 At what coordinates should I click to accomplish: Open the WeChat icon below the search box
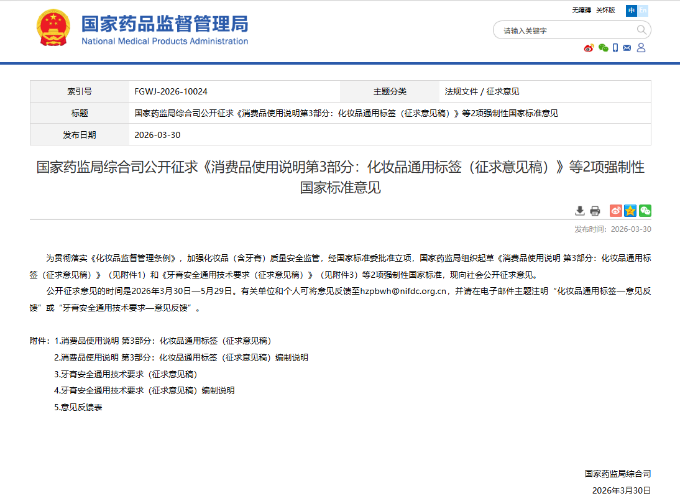pos(603,48)
